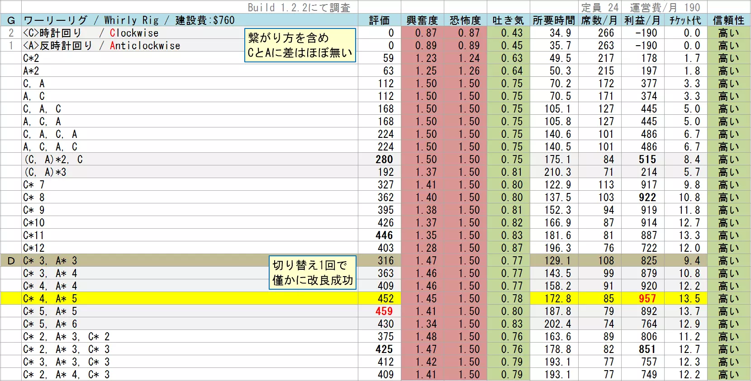Click the 興奮度 column header
Screen dimensions: 751x381
(x=422, y=20)
